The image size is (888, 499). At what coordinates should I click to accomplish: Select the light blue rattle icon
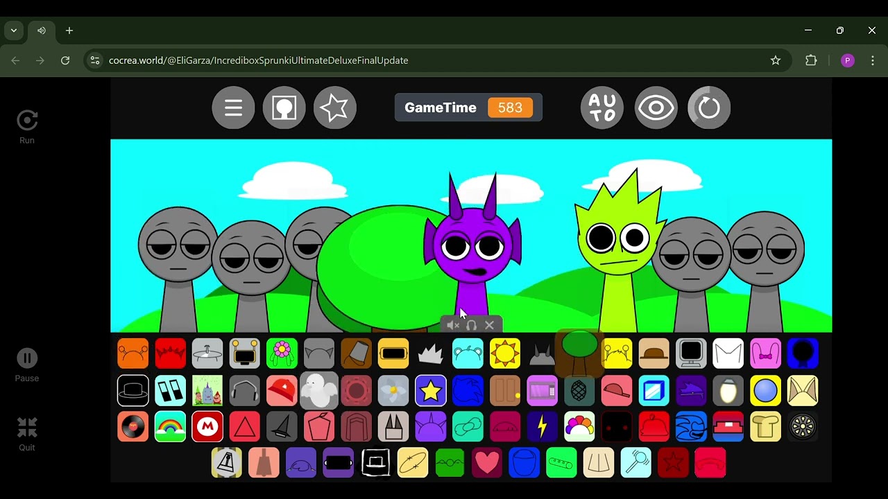click(635, 463)
